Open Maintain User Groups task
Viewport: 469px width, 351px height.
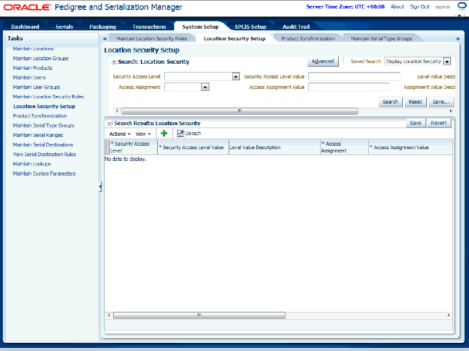pyautogui.click(x=36, y=87)
